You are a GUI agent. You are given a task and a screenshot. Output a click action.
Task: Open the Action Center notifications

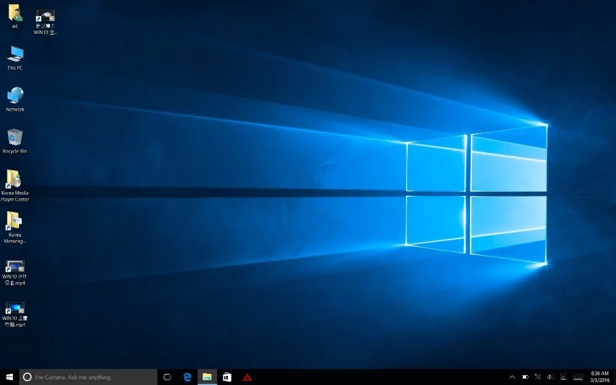point(564,377)
